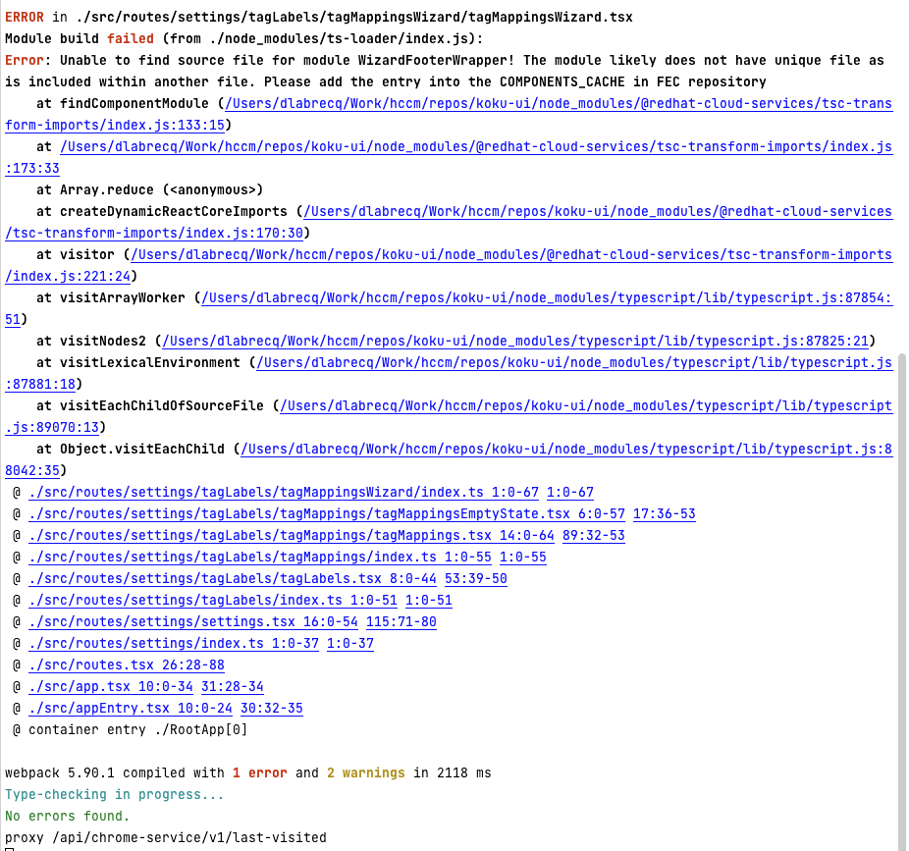Screen dimensions: 910x851
Task: Click 'No errors found.' text
Action: [68, 817]
